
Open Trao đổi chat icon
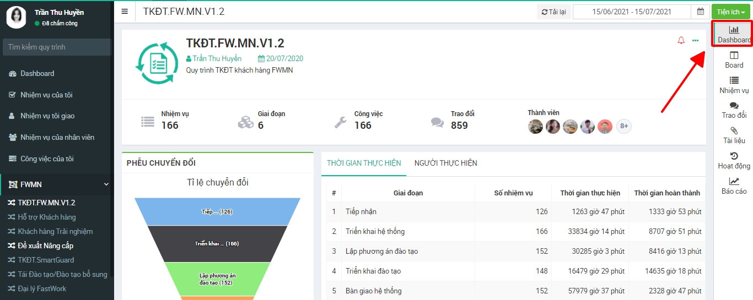pos(734,106)
